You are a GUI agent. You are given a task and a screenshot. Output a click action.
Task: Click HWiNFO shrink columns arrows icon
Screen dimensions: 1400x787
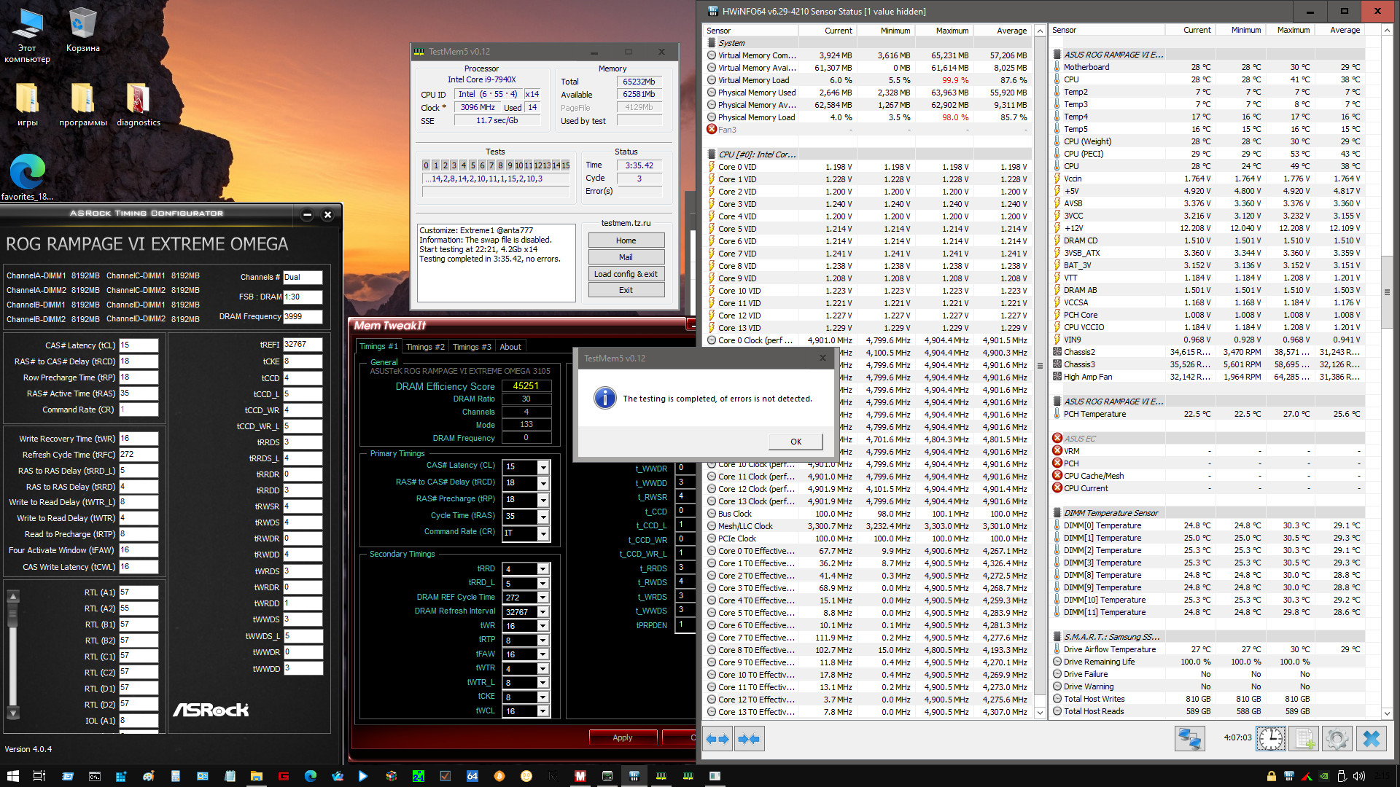point(749,739)
